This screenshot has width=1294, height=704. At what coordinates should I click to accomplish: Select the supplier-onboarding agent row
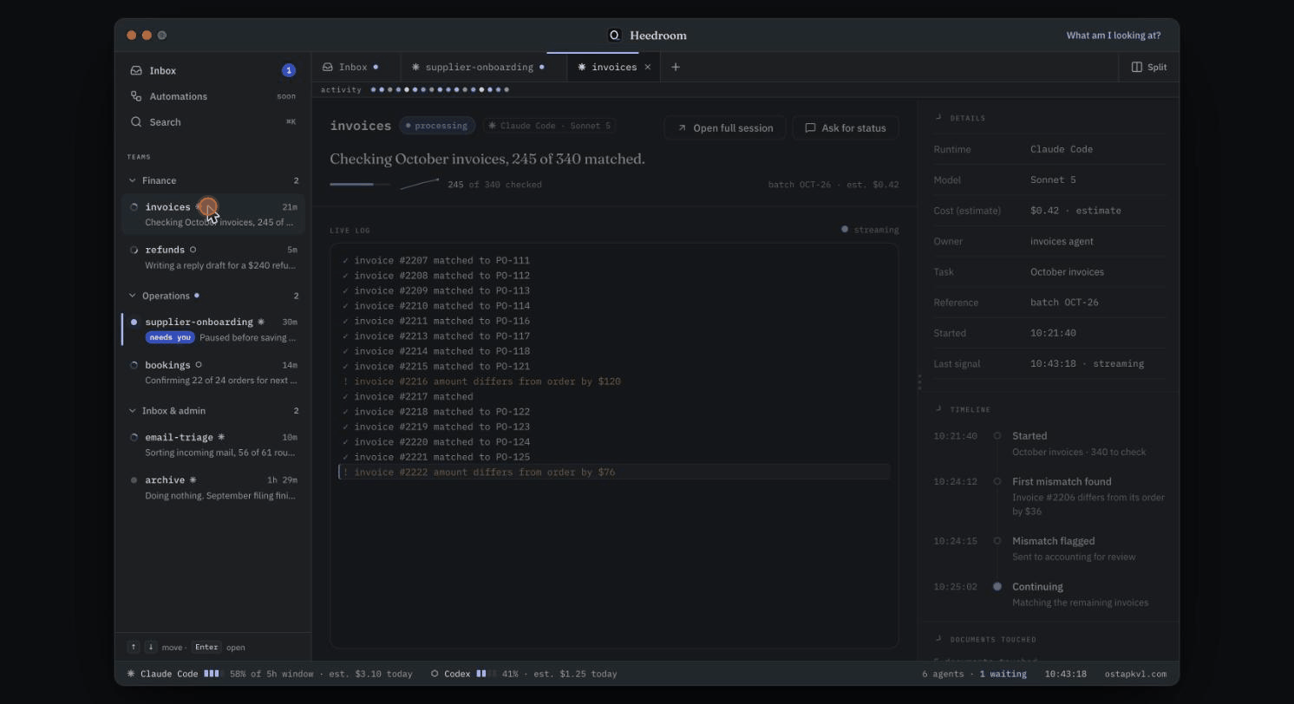[x=212, y=329]
